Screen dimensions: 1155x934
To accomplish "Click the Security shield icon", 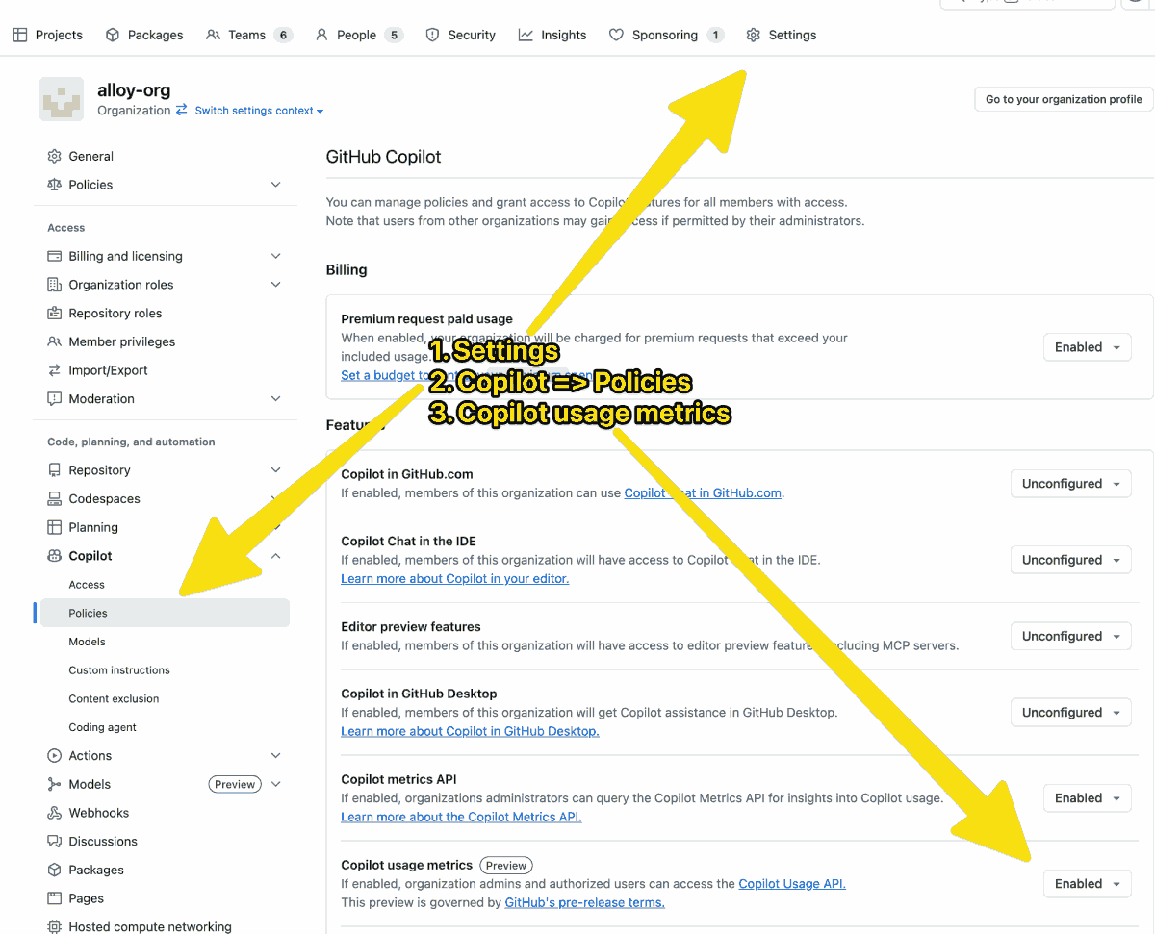I will pyautogui.click(x=432, y=35).
